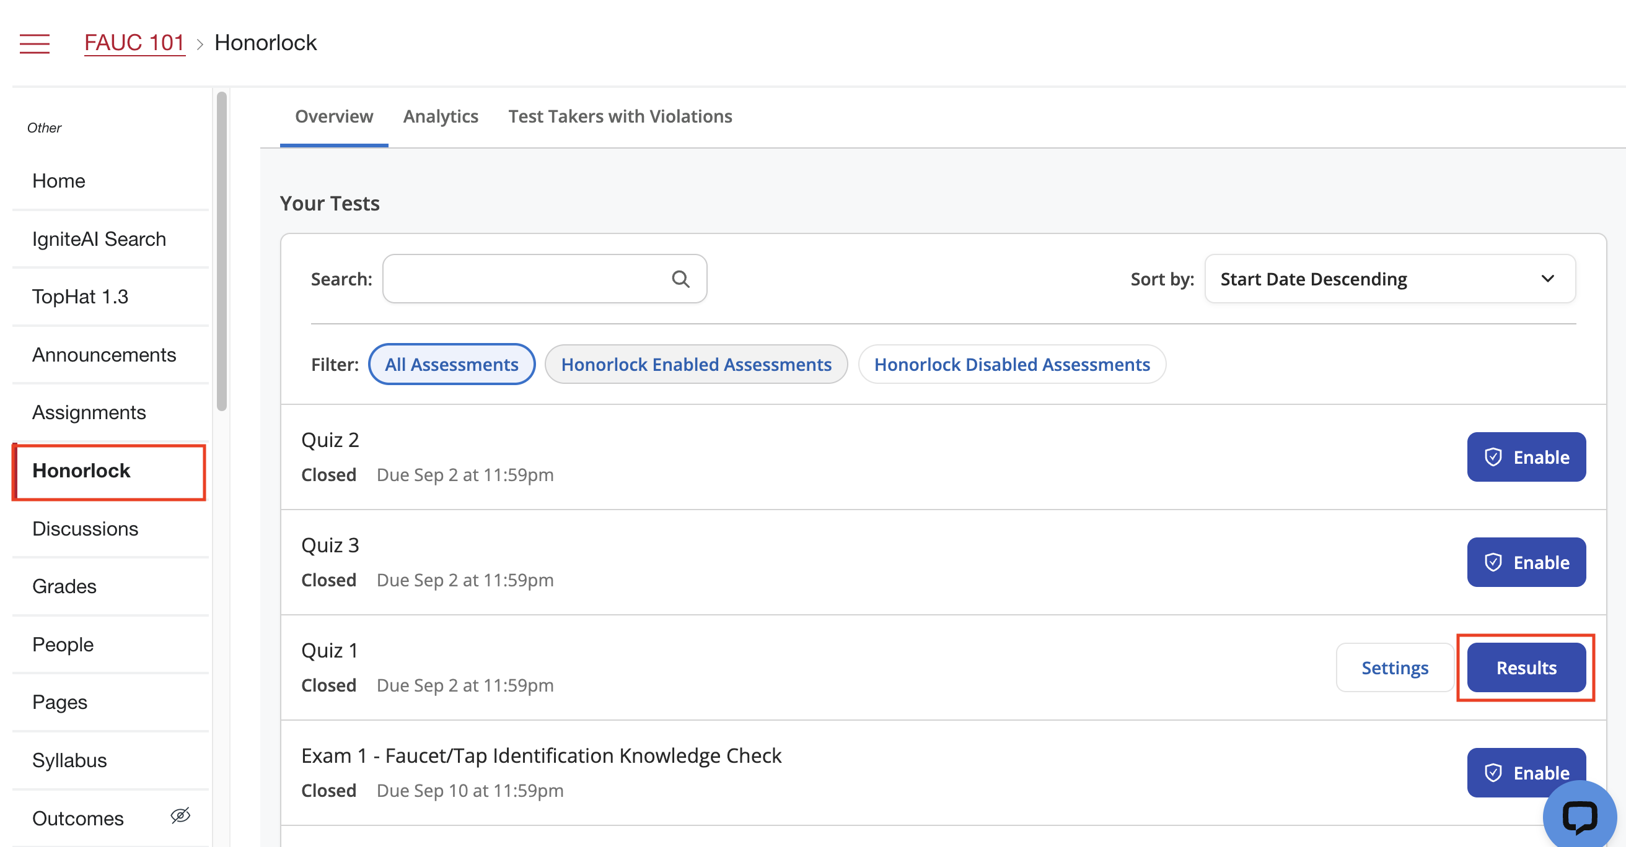Screen dimensions: 1626x847
Task: Open TopHat 1.3 navigation link
Action: [80, 297]
